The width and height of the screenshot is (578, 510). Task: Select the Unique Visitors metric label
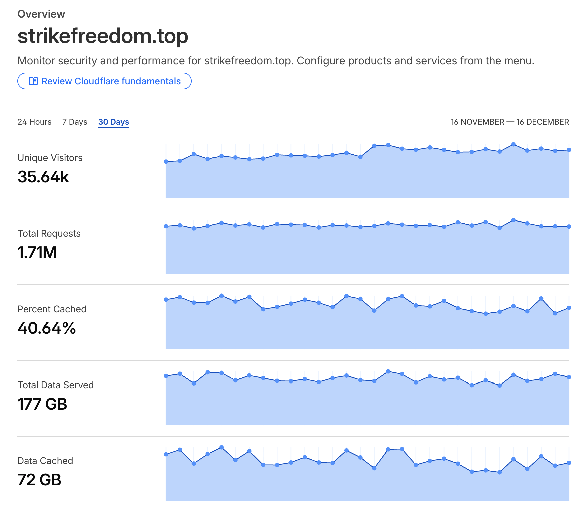[50, 158]
